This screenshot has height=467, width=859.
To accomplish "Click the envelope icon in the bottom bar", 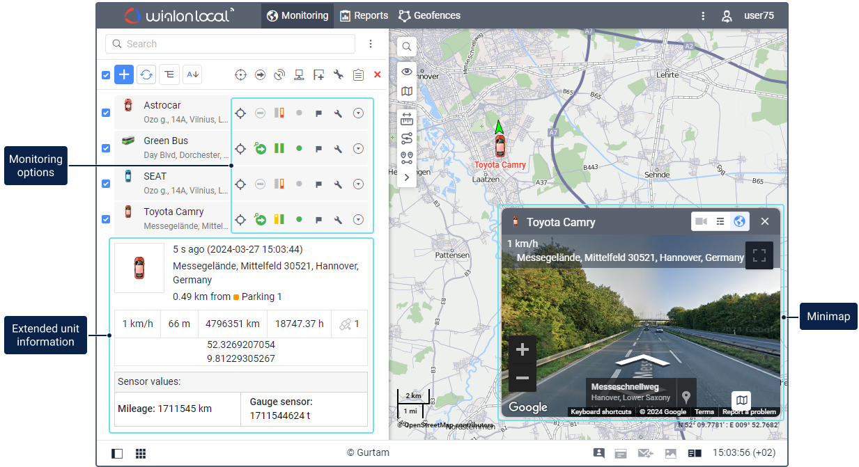I will point(645,454).
